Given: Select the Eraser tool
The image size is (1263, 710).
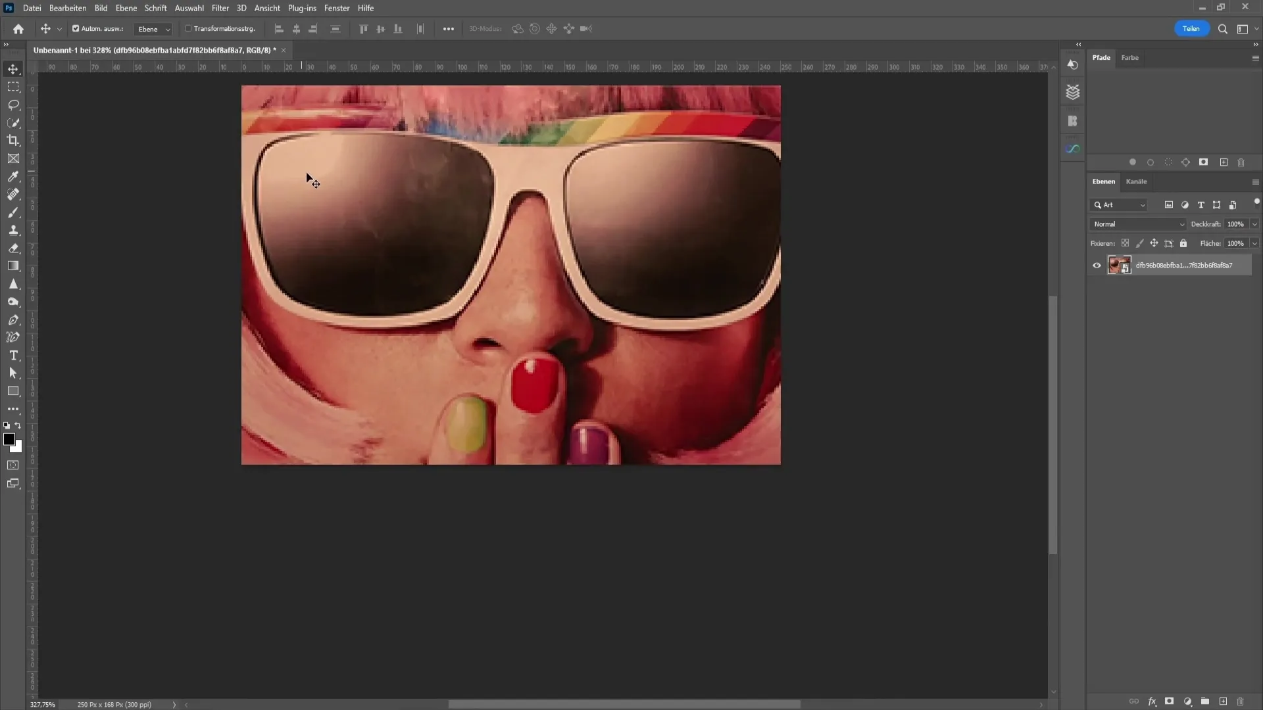Looking at the screenshot, I should (13, 247).
